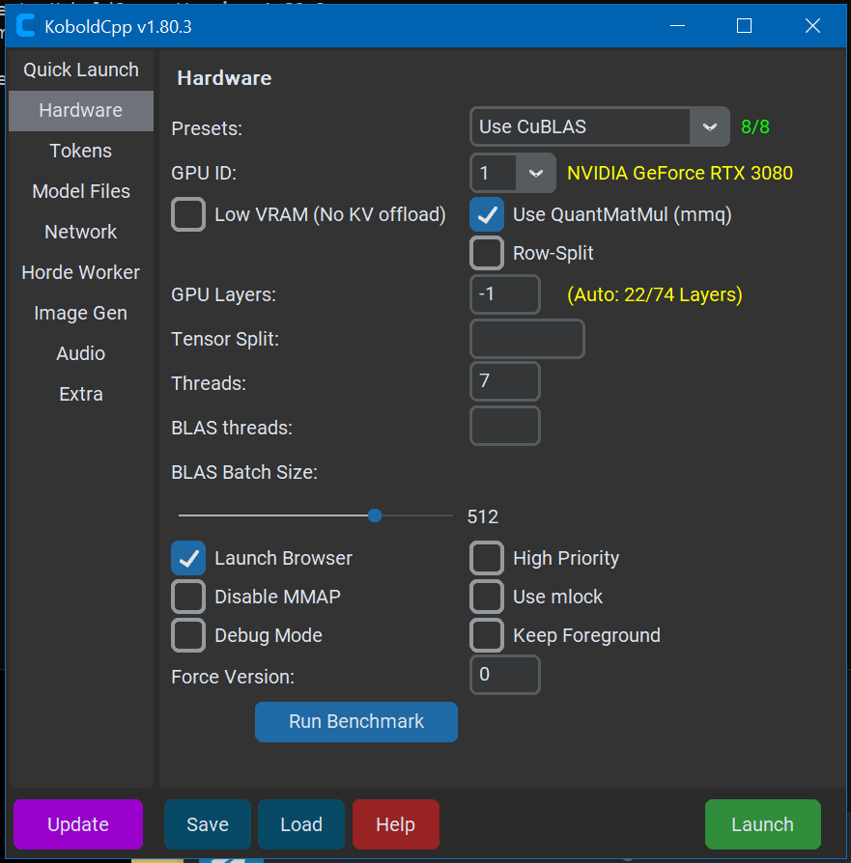Viewport: 851px width, 863px height.
Task: Click the green Launch button
Action: [762, 824]
